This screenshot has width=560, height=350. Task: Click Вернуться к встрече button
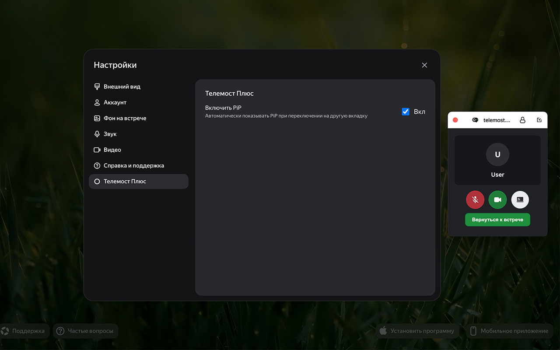(x=497, y=220)
